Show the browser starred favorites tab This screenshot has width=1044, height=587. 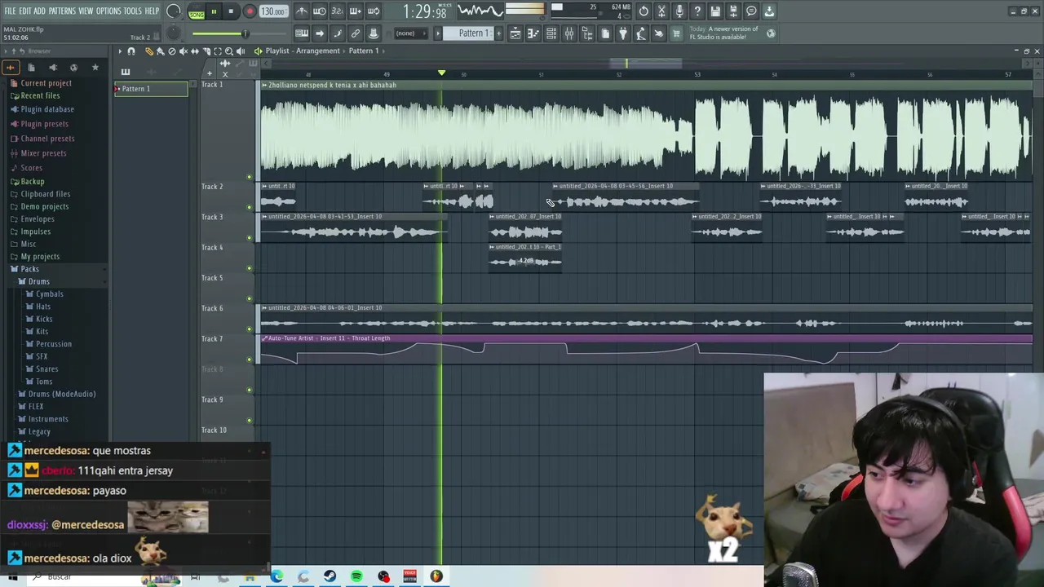point(95,67)
